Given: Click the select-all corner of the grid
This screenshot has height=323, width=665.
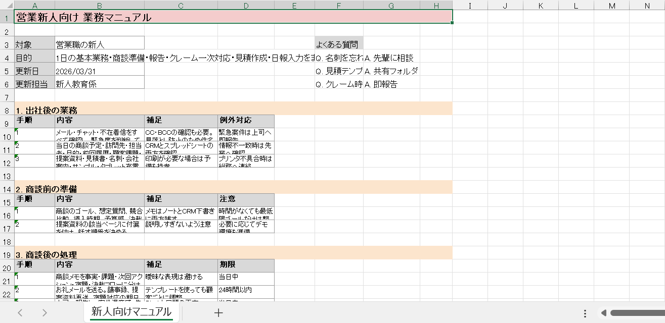Looking at the screenshot, I should click(7, 6).
